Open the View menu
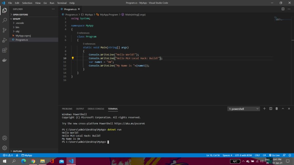The width and height of the screenshot is (294, 165). 38,3
